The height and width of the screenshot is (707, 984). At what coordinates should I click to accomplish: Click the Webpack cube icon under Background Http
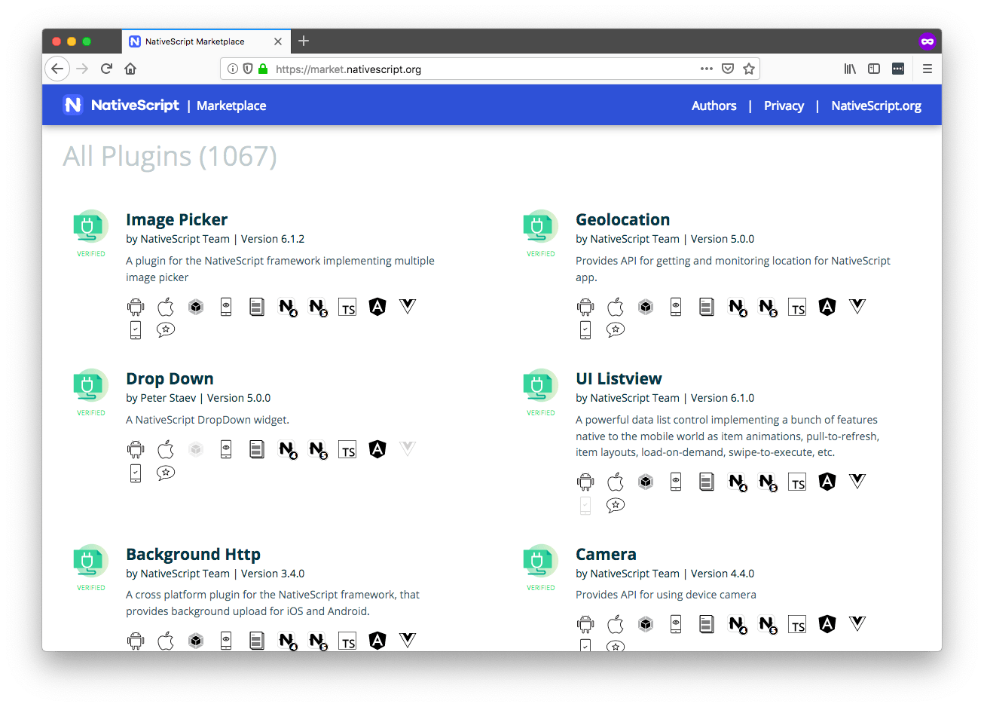click(196, 641)
